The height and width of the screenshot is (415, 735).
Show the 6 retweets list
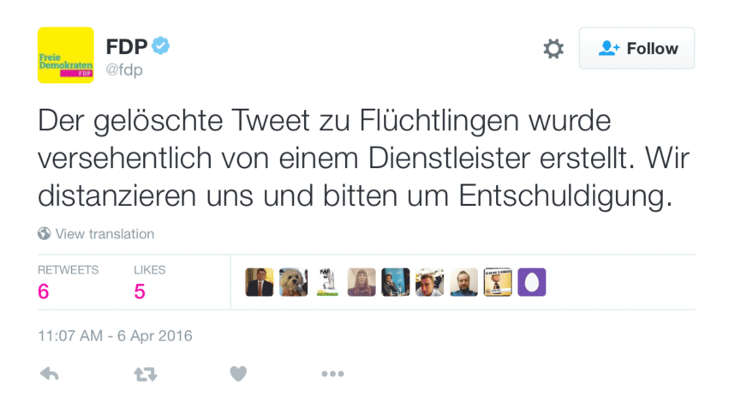[x=68, y=281]
